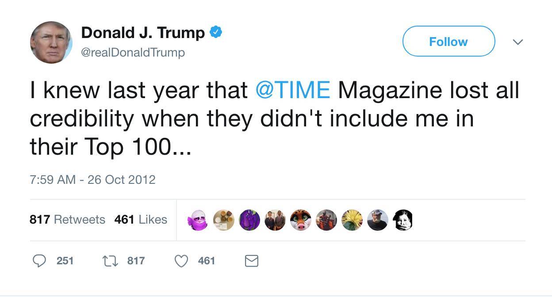Open the 7:59 AM - 26 Oct 2012 timestamp

point(92,179)
